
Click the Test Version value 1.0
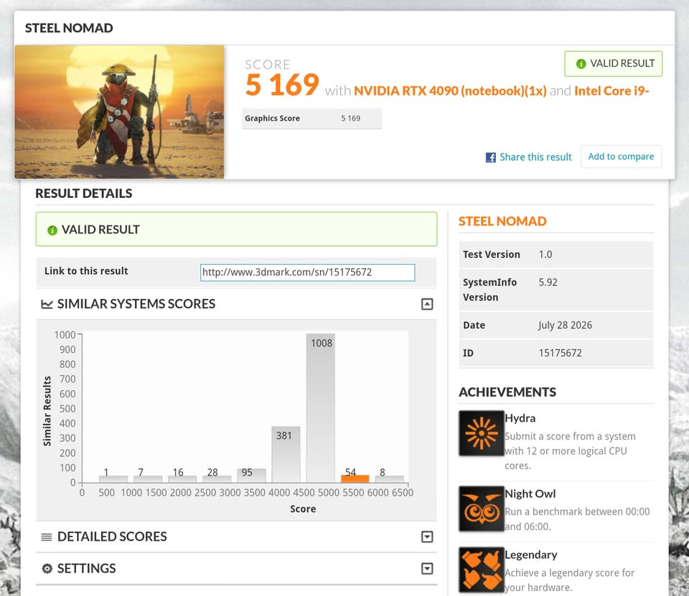(545, 255)
